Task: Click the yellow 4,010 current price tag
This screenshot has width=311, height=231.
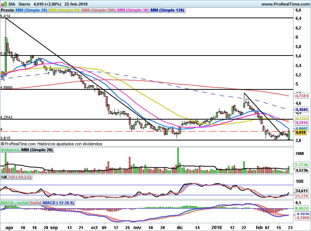Action: tap(301, 132)
